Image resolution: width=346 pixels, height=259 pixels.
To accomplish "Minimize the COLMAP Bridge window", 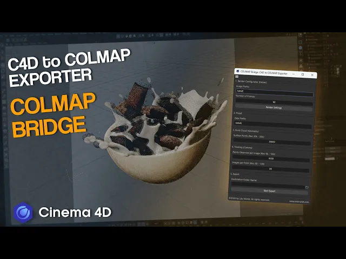I will pos(293,74).
